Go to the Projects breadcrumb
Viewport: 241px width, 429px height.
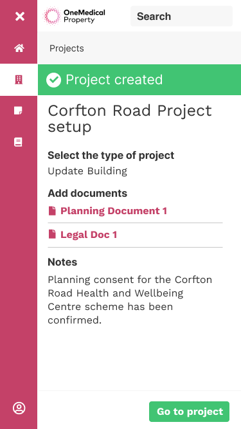click(x=67, y=48)
